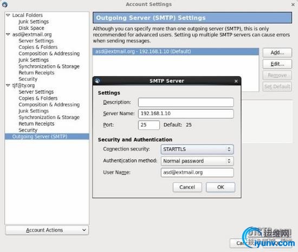
Task: Cancel the SMTP Server dialog
Action: [x=187, y=187]
